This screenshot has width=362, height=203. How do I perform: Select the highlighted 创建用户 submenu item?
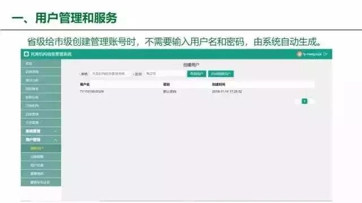41,148
